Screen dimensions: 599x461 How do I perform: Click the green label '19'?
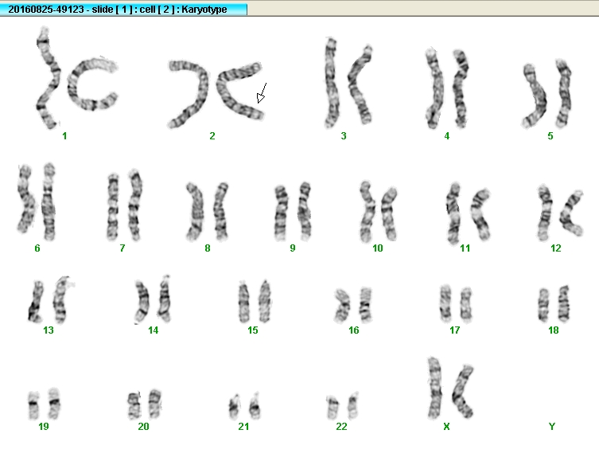44,426
